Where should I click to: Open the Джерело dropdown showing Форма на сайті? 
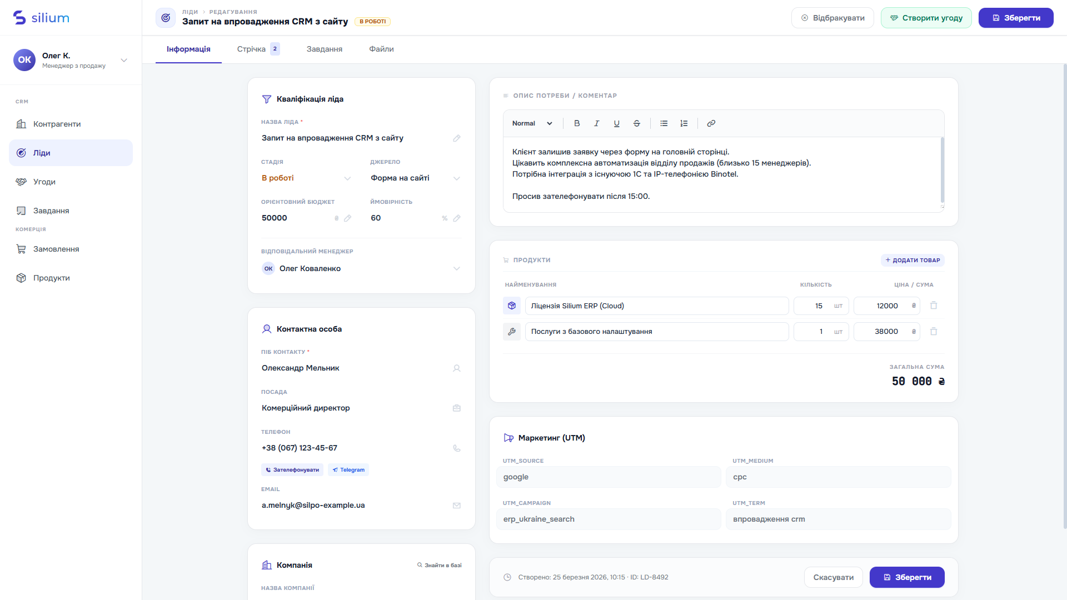[416, 178]
